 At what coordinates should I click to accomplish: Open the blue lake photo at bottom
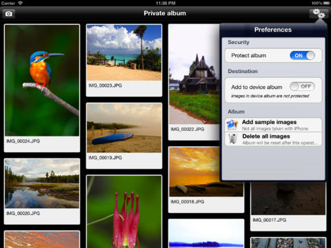[x=206, y=234]
